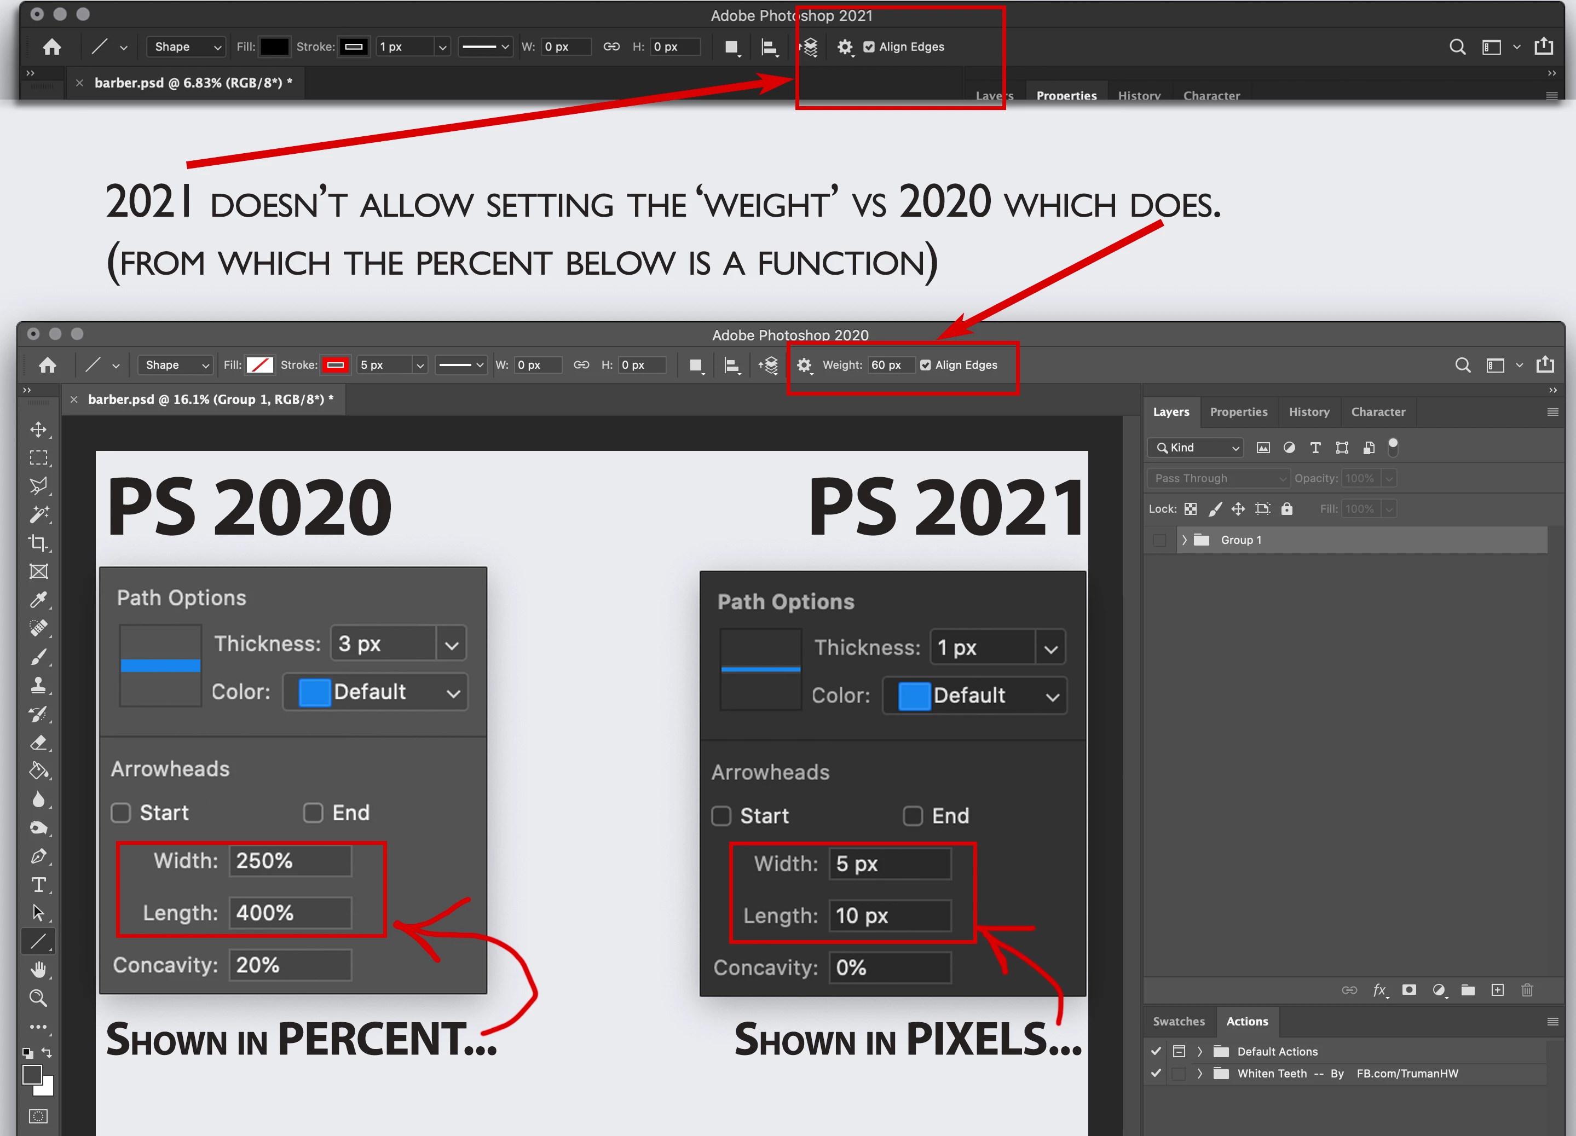Select the Move tool in toolbar

[39, 430]
